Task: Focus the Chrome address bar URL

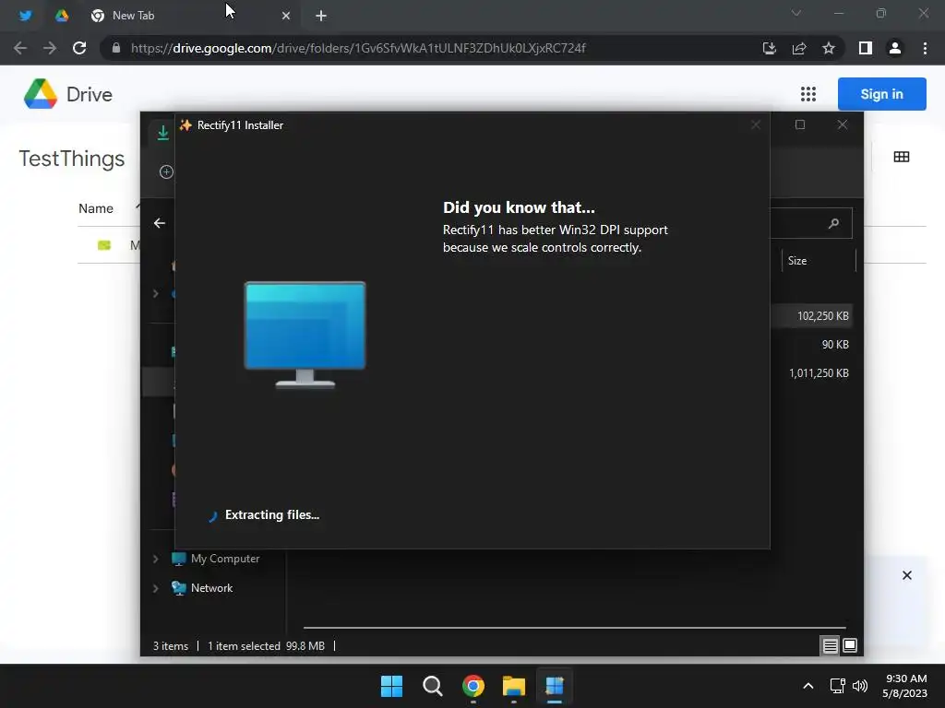Action: pyautogui.click(x=358, y=48)
